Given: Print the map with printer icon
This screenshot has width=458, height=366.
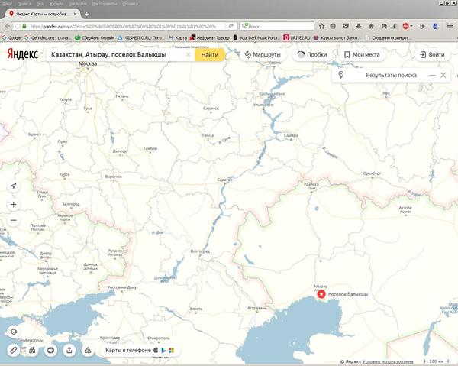Looking at the screenshot, I should pos(51,349).
